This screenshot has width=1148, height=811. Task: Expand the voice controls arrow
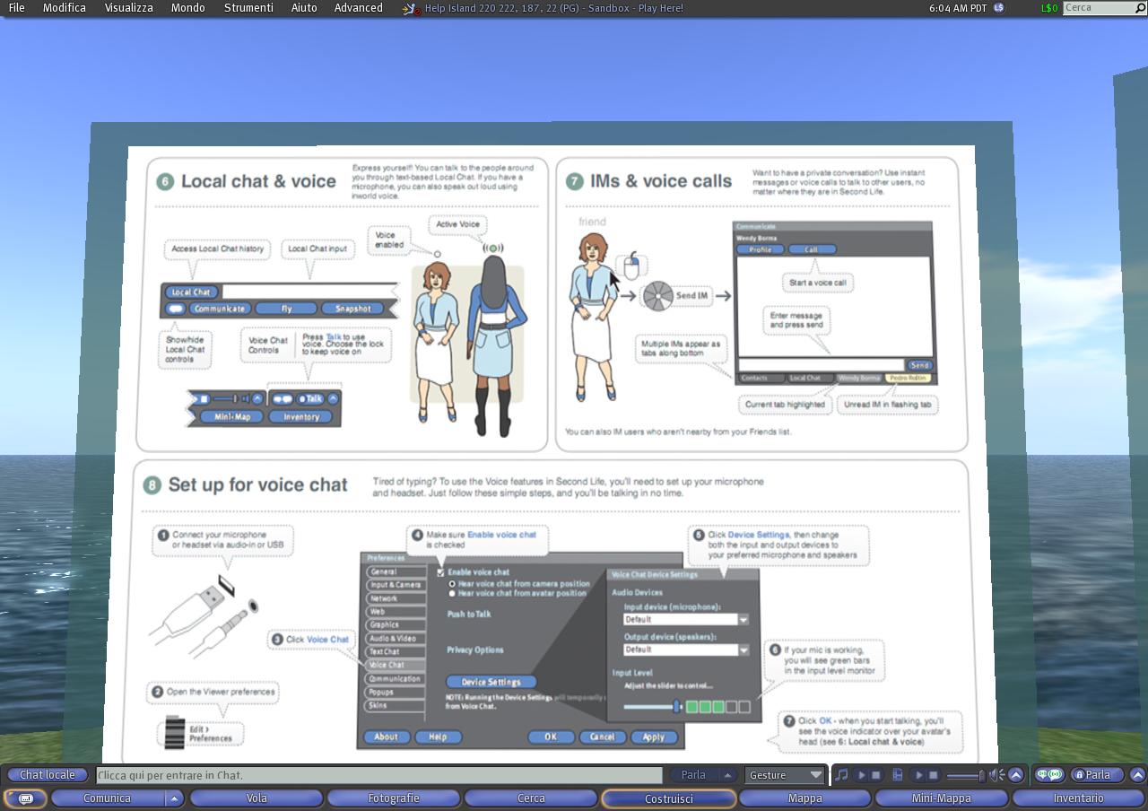click(1137, 775)
